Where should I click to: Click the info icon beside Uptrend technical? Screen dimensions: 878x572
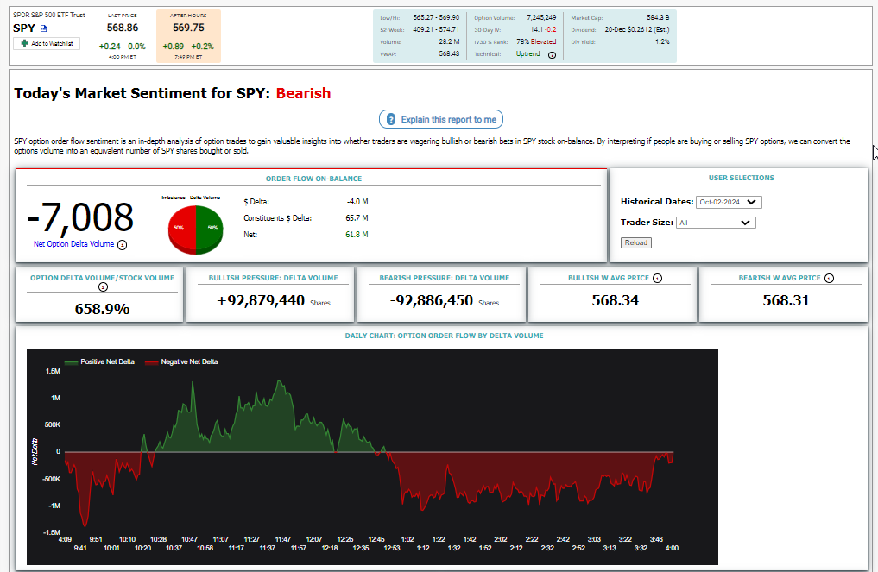click(x=553, y=55)
